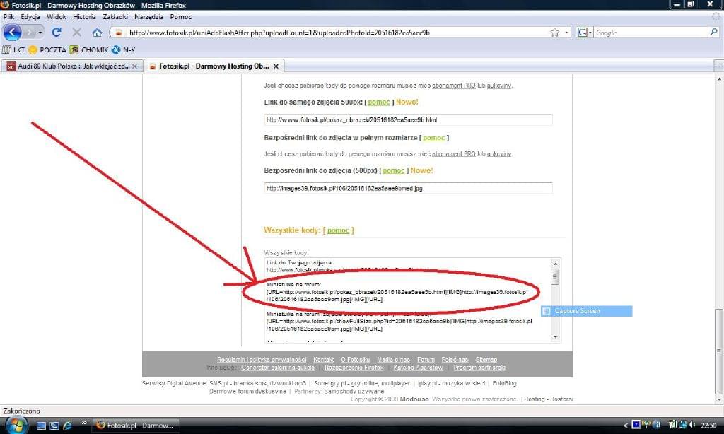Click the 'Miniaturka na forum' URL code text

point(397,295)
